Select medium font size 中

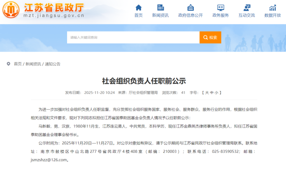coord(212,93)
